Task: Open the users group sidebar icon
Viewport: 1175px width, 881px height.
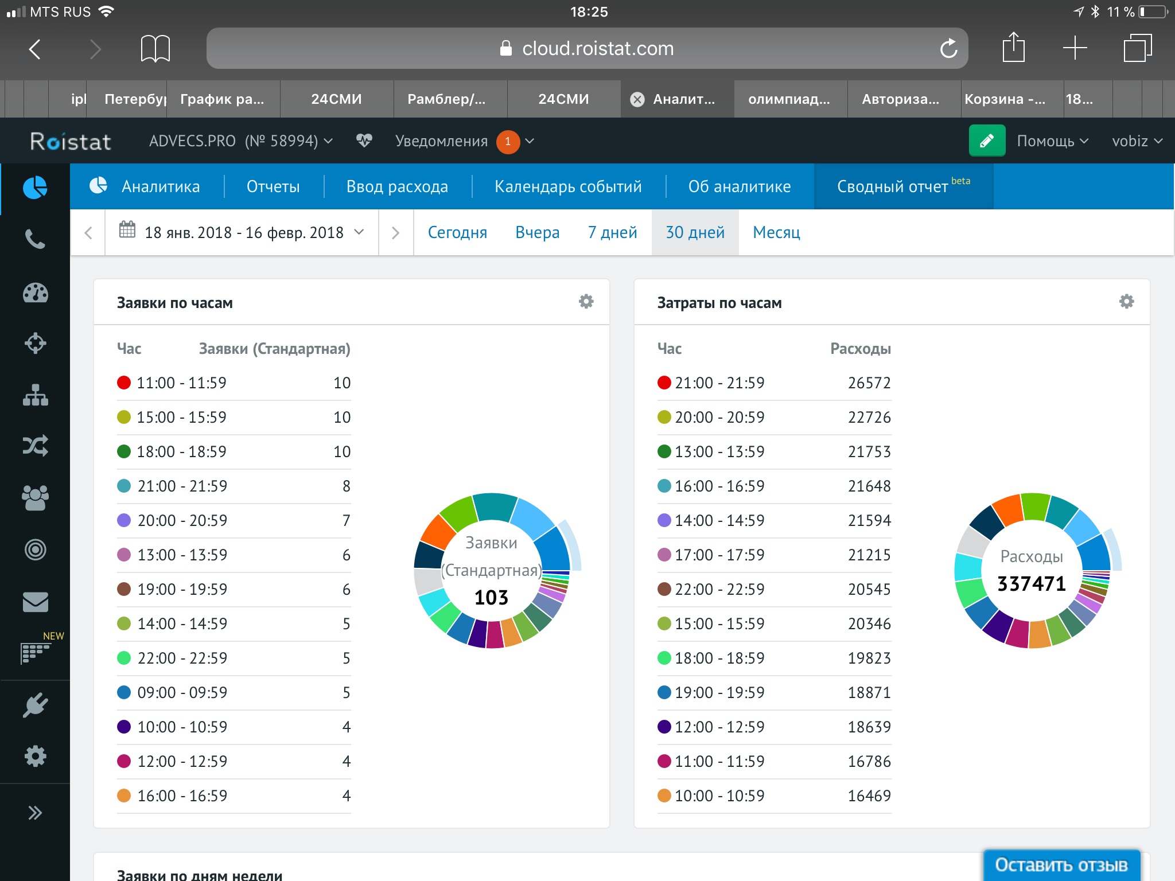Action: (x=35, y=497)
